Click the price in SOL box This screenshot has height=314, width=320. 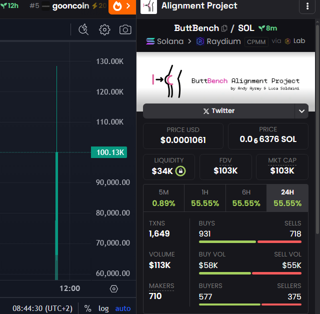[268, 136]
